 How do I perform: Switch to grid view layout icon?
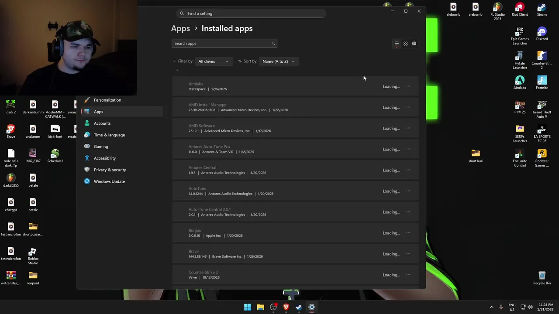[x=405, y=44]
